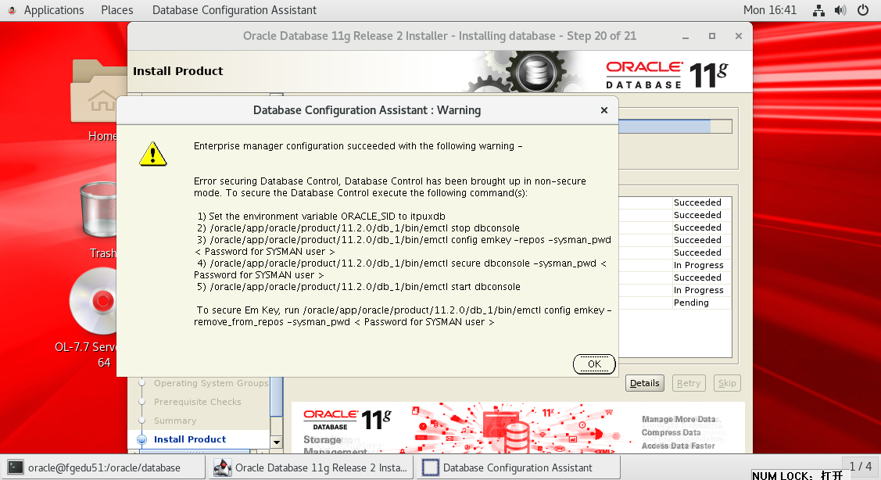Click the Oracle 11g Storage Management banner

518,428
